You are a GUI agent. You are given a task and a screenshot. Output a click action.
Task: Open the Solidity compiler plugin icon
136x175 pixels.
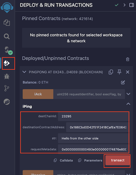[x=8, y=51]
